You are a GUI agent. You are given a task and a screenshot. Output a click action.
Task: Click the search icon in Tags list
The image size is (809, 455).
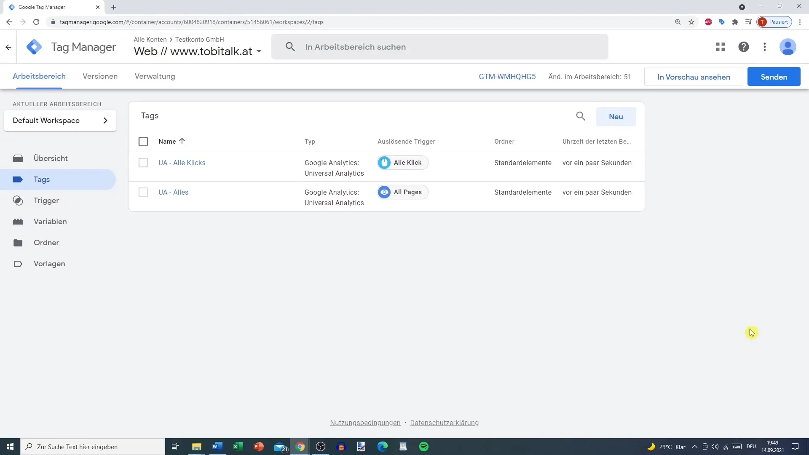click(581, 116)
